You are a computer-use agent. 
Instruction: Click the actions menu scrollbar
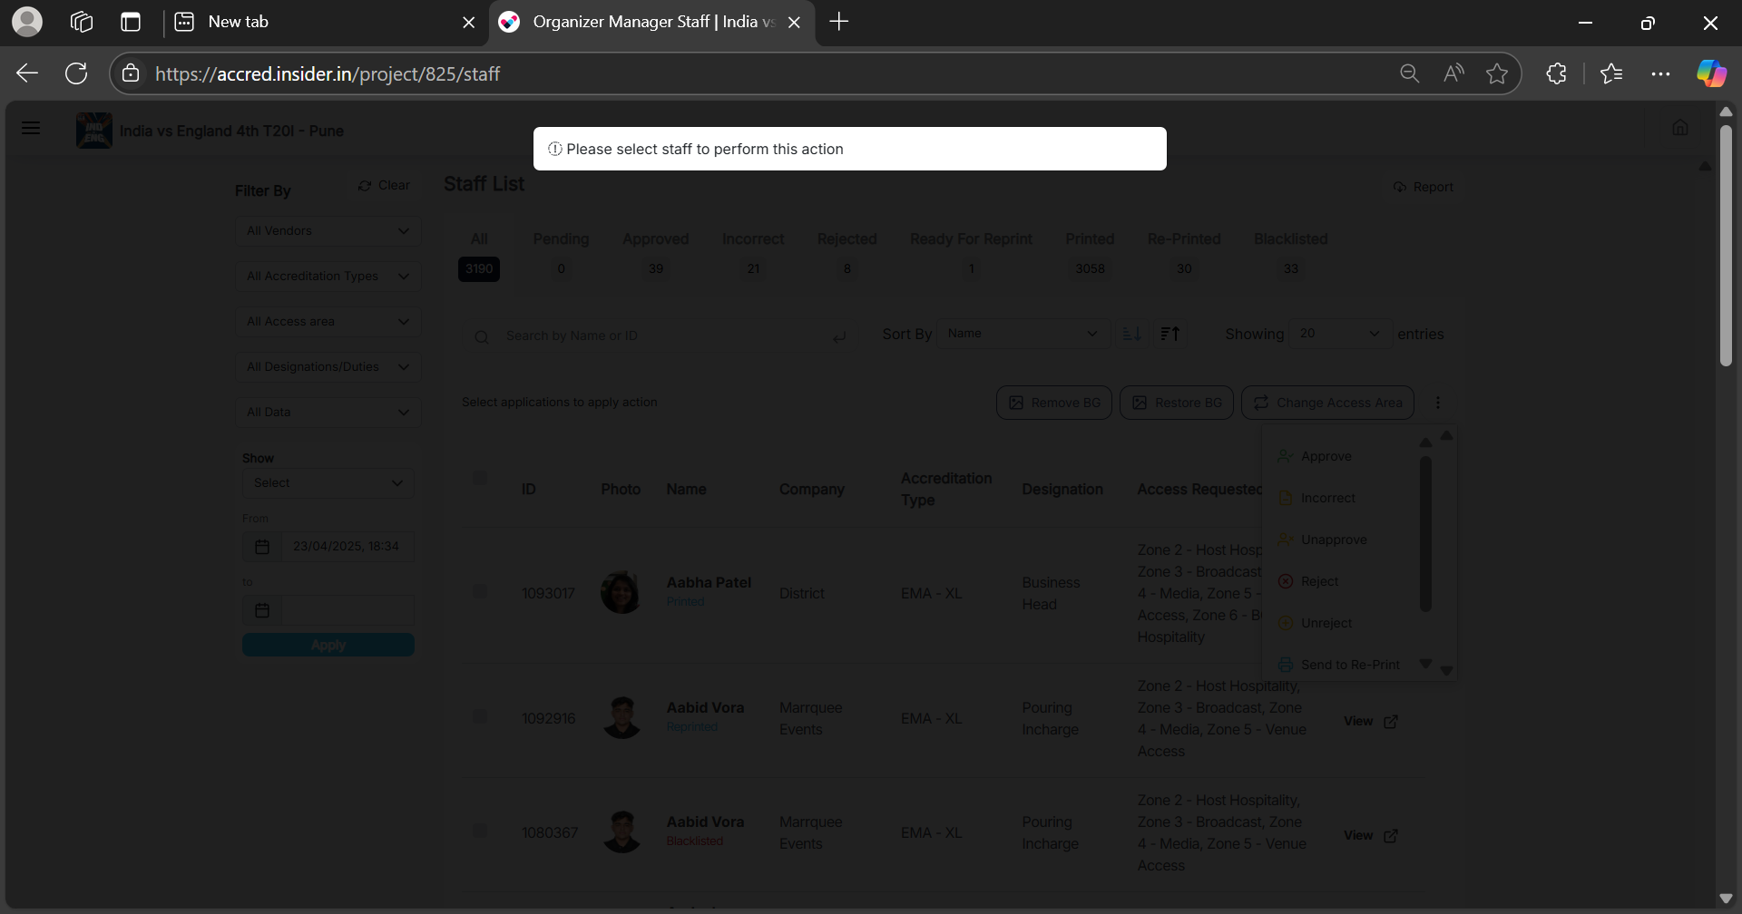click(x=1425, y=534)
